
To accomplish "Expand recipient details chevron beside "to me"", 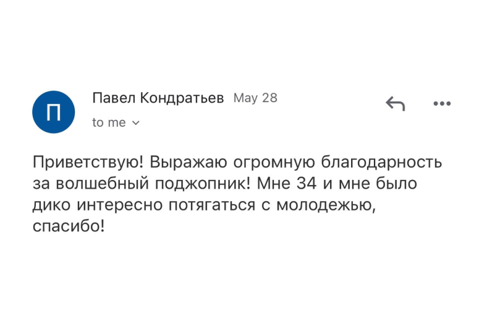I will [x=136, y=123].
